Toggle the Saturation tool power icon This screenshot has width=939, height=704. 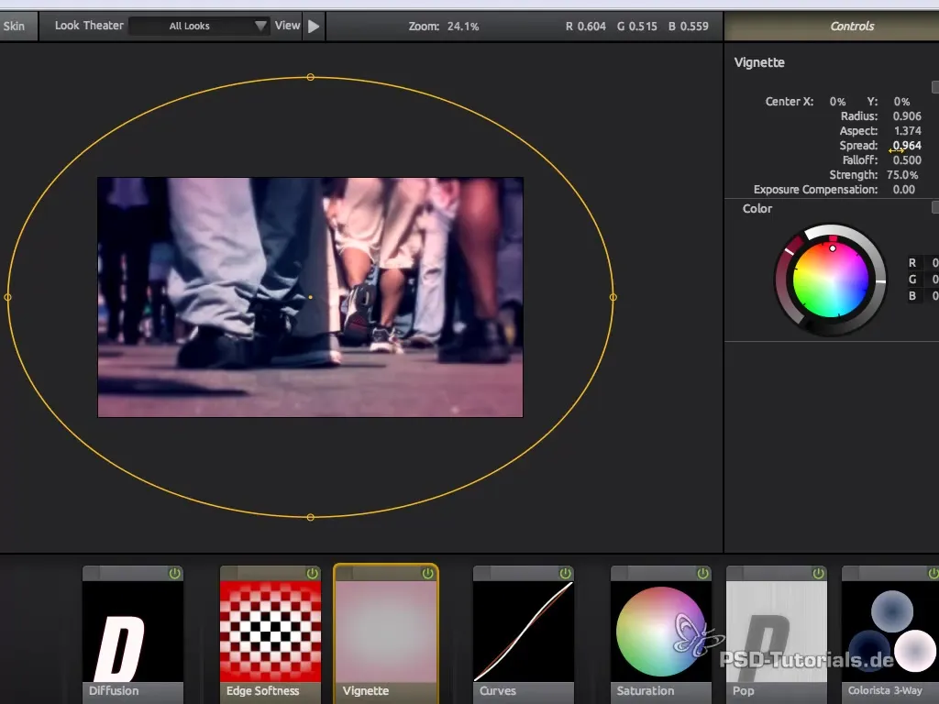702,574
